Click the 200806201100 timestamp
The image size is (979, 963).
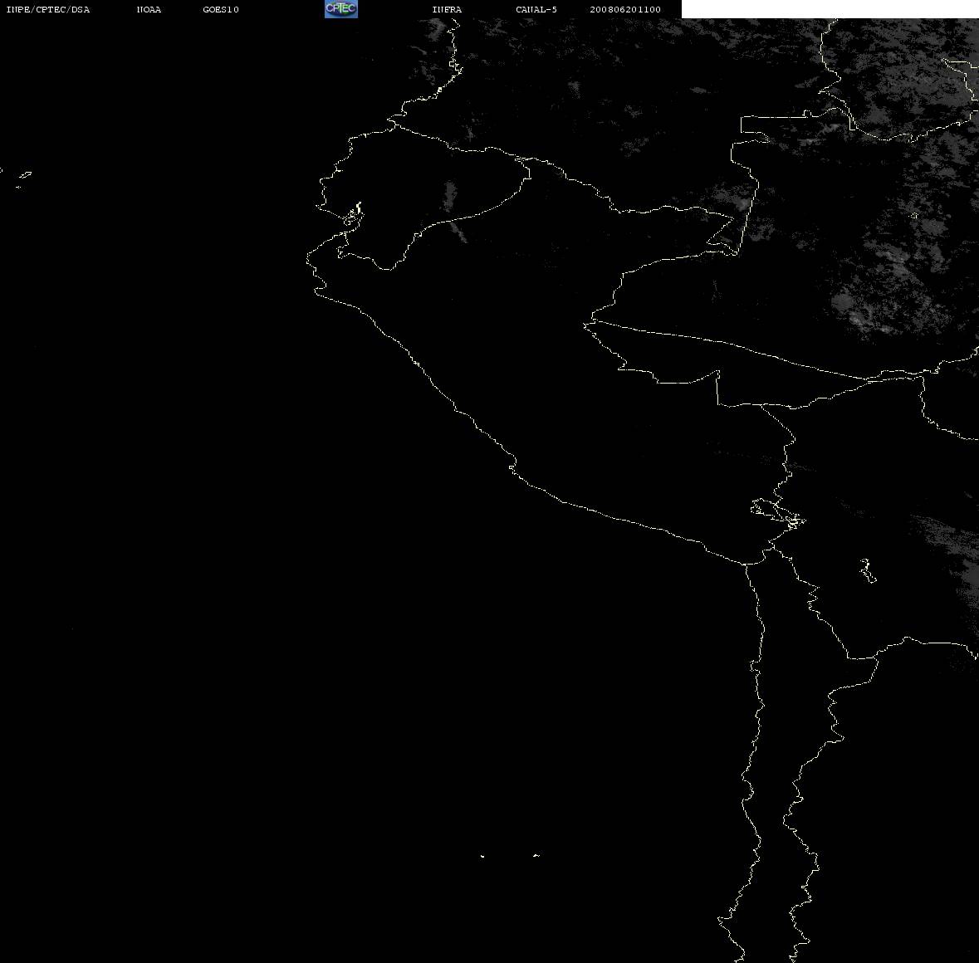tap(625, 9)
